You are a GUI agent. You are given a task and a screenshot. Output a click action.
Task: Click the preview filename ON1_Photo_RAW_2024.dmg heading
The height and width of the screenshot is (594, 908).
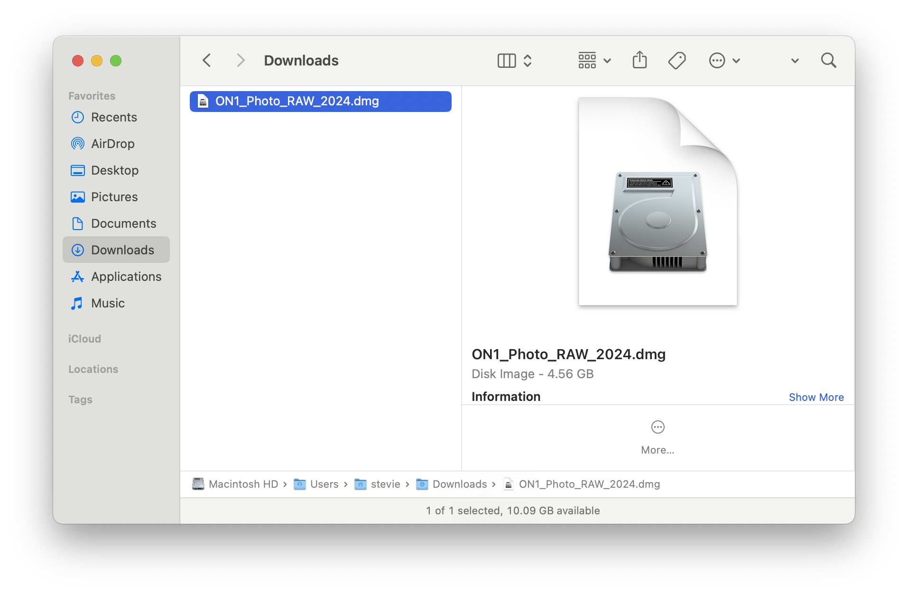click(x=568, y=354)
